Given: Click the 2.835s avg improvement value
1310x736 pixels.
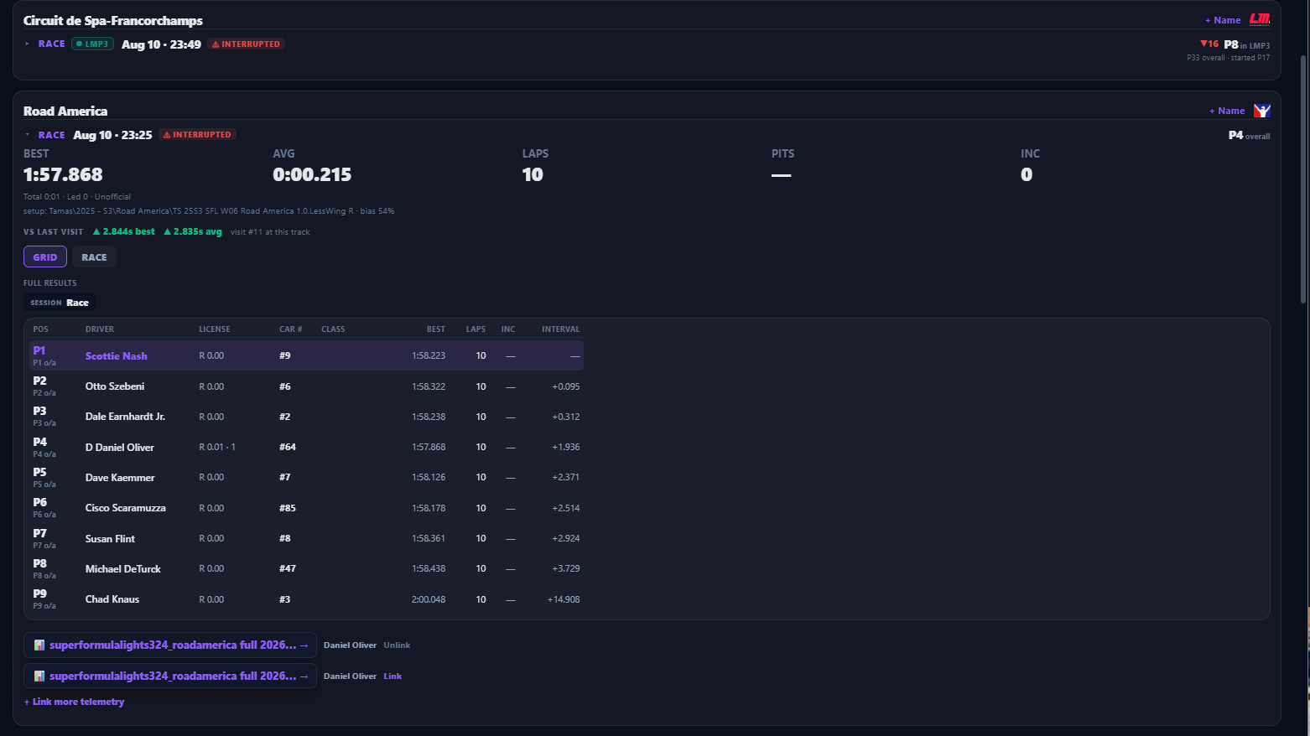Looking at the screenshot, I should [193, 232].
